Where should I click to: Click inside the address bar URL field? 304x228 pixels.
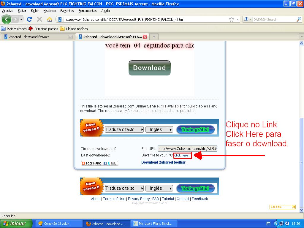(x=134, y=19)
